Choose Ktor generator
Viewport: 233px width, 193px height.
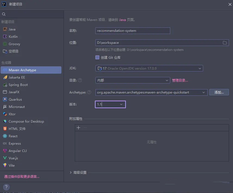[31, 114]
